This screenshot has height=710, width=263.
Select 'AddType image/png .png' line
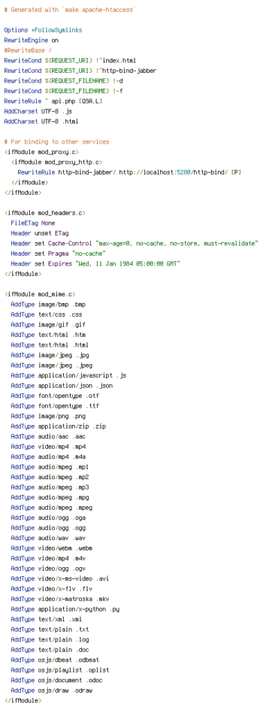(48, 416)
